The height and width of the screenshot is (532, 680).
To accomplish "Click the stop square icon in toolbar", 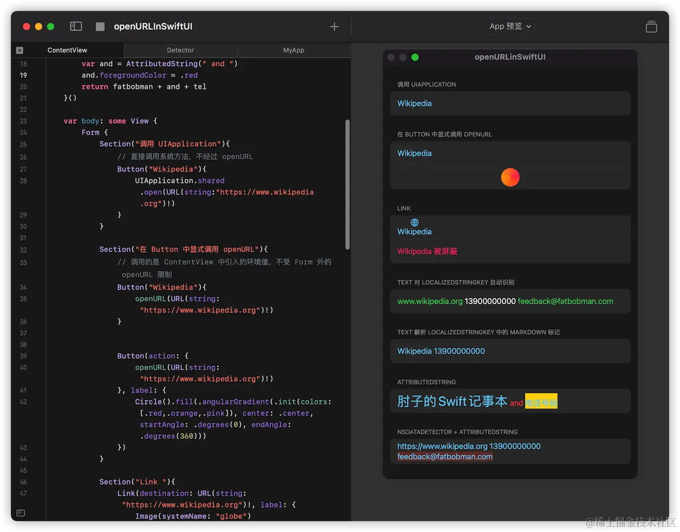I will (100, 27).
